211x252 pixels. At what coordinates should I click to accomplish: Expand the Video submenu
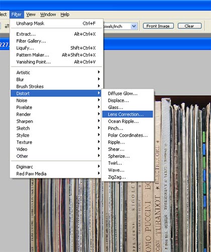click(56, 149)
